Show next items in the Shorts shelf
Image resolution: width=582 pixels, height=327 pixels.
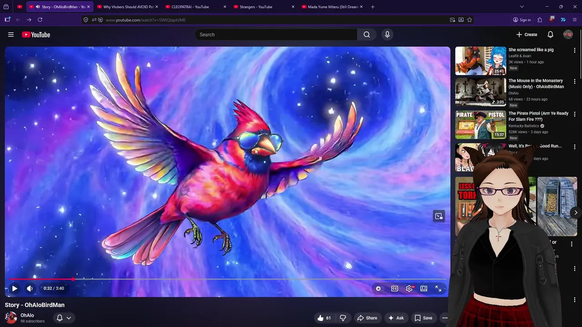pyautogui.click(x=576, y=213)
